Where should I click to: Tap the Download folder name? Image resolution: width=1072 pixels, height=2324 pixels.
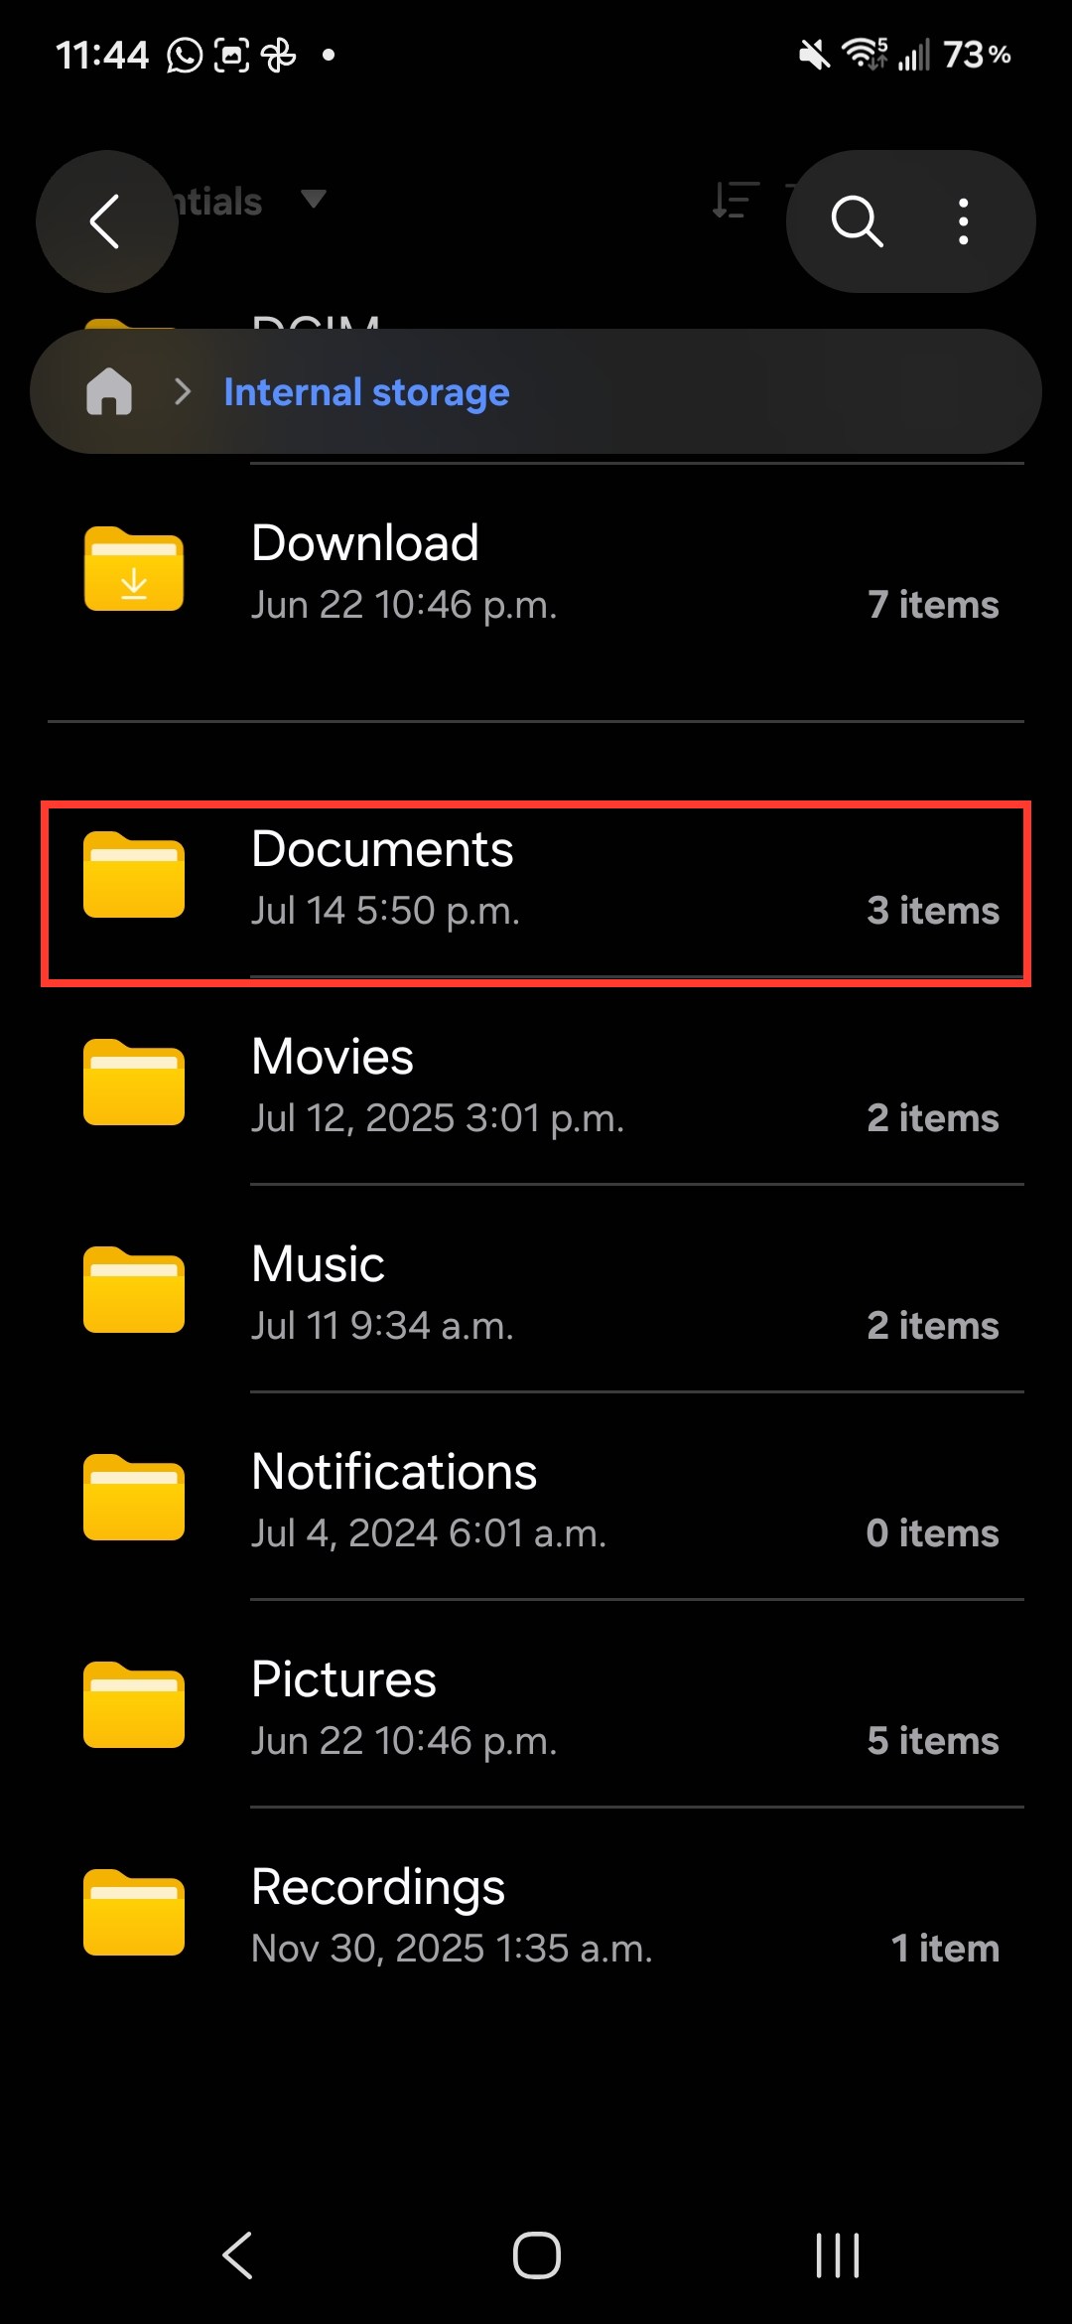(x=365, y=543)
